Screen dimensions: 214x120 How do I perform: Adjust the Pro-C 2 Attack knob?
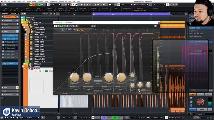[109, 77]
